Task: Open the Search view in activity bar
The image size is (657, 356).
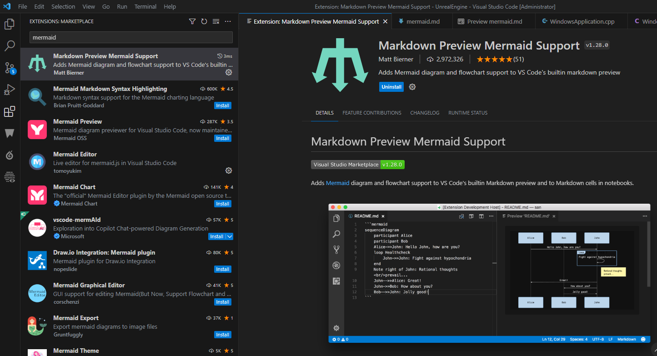Action: 10,46
